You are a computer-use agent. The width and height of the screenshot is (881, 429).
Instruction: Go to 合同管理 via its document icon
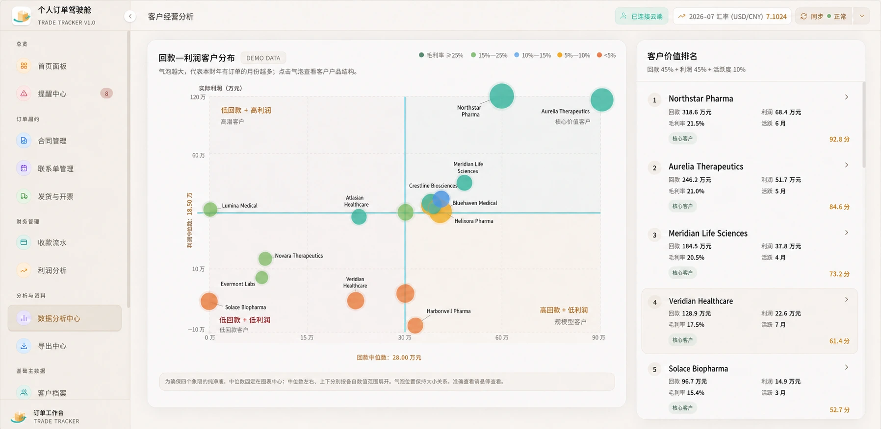[24, 141]
